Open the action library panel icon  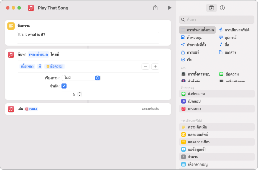(211, 8)
